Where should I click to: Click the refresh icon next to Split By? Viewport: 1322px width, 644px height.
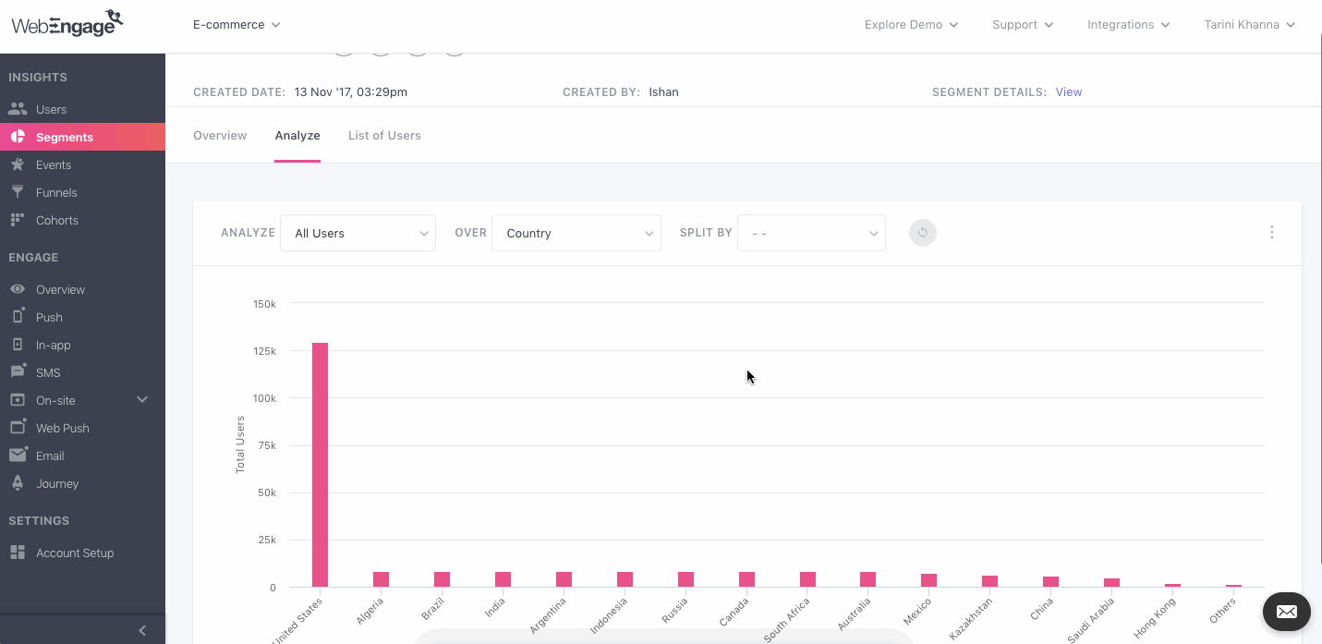(x=922, y=233)
